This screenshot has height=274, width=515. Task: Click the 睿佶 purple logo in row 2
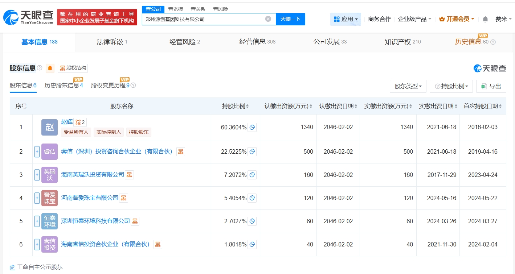49,151
